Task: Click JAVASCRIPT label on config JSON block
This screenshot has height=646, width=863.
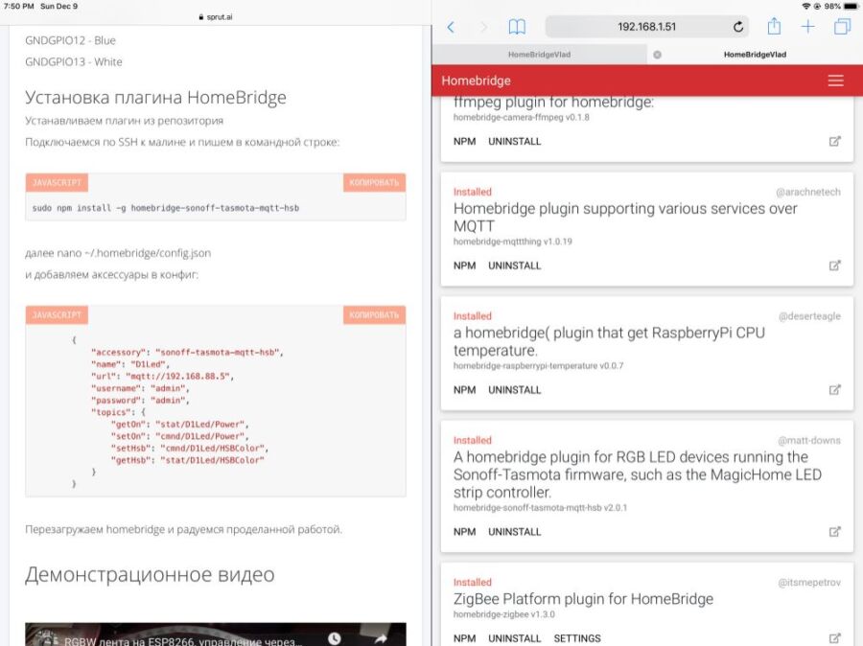Action: [x=57, y=315]
